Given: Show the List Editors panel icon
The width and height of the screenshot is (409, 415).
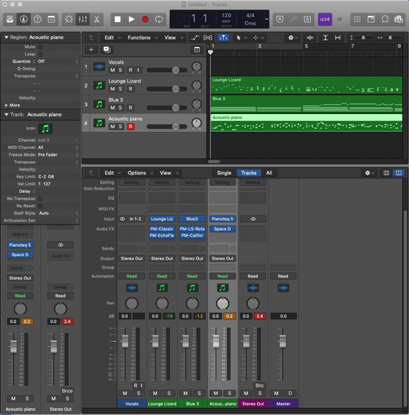Looking at the screenshot, I should coord(357,19).
